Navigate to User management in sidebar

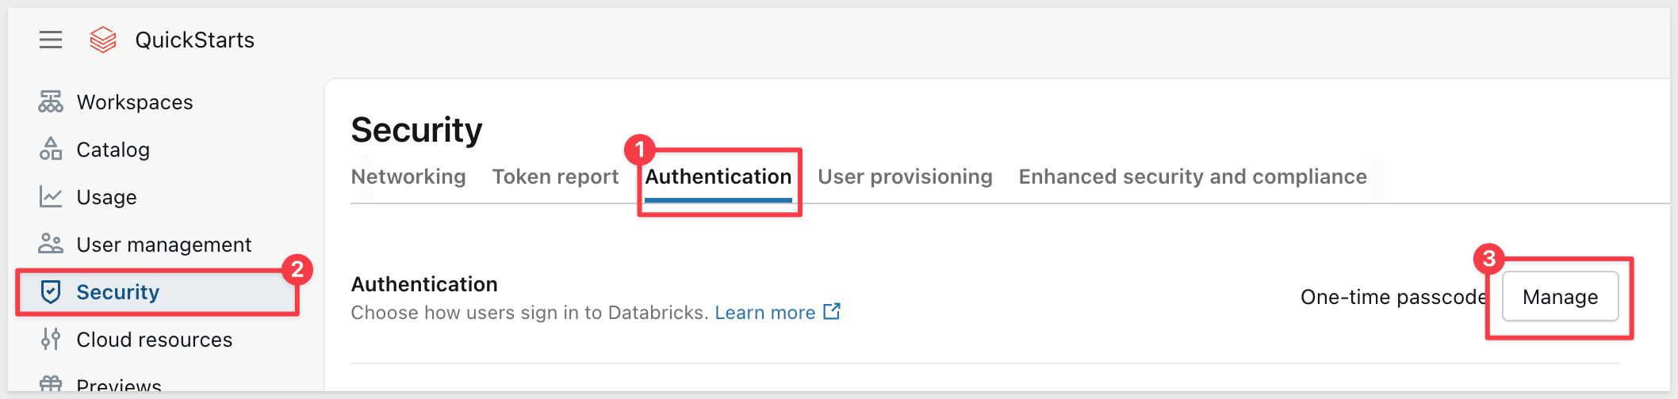coord(164,245)
